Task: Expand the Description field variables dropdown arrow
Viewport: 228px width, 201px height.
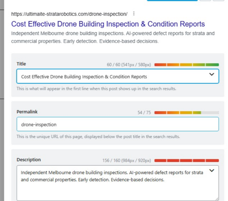Action: 211,171
